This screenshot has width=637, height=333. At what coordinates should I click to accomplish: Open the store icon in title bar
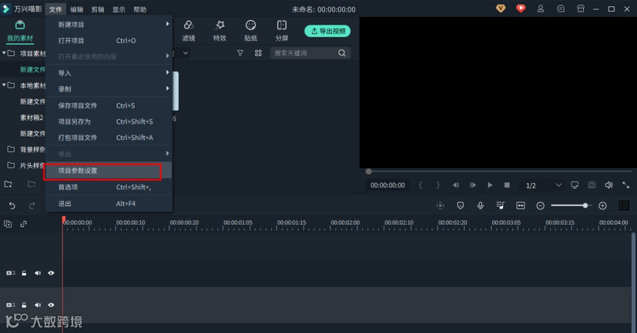coord(581,8)
